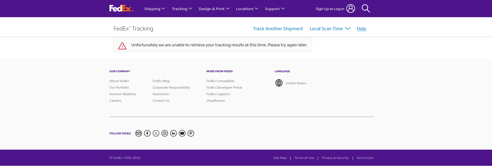Click the FOLLOW FEDEX label
The image size is (492, 166).
[x=120, y=133]
